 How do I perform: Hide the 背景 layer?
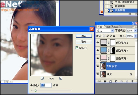click(x=98, y=74)
